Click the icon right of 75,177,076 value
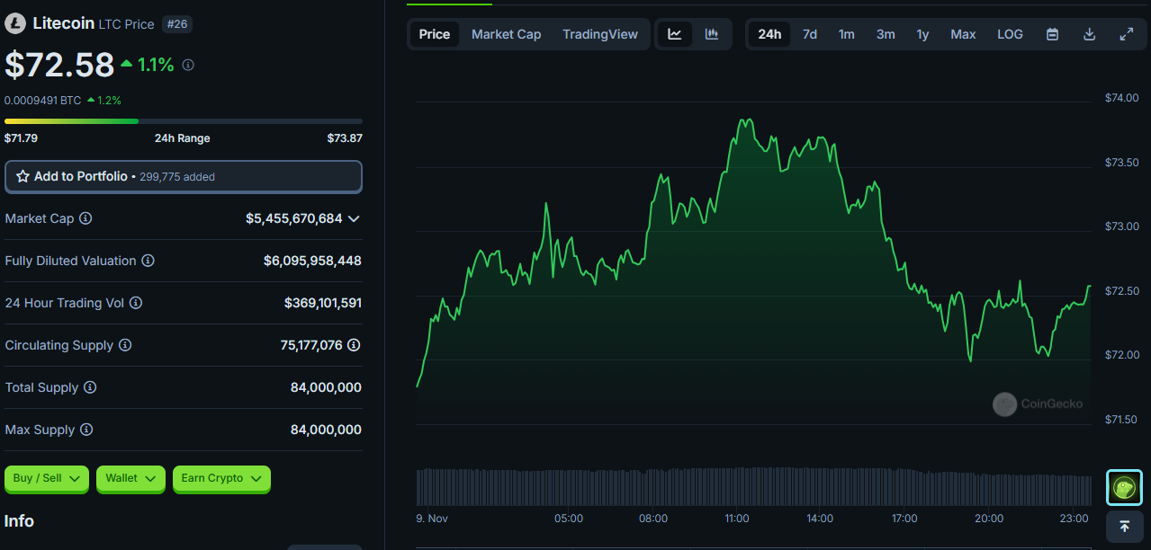 pos(355,345)
